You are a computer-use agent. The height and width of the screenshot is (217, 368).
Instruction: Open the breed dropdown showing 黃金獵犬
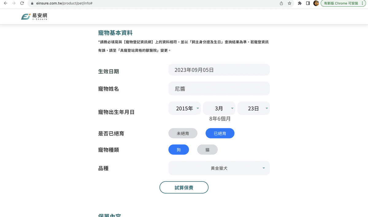[x=219, y=168]
